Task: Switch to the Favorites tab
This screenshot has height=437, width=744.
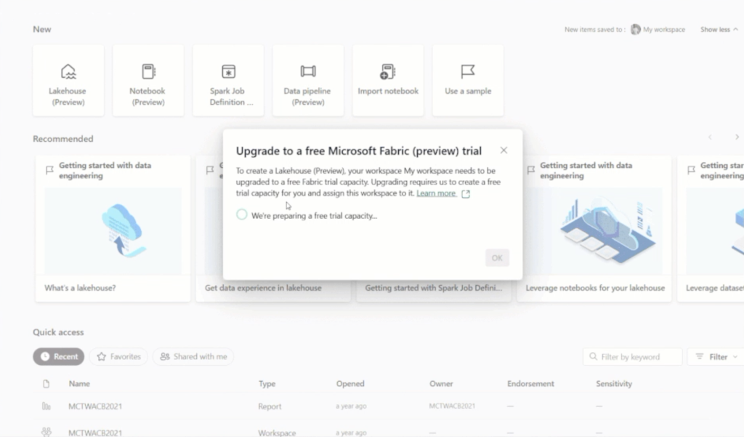Action: [118, 357]
